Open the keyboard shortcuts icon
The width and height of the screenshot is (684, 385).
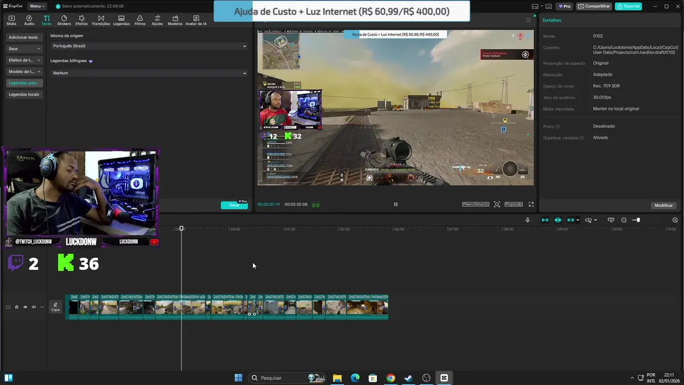point(550,6)
